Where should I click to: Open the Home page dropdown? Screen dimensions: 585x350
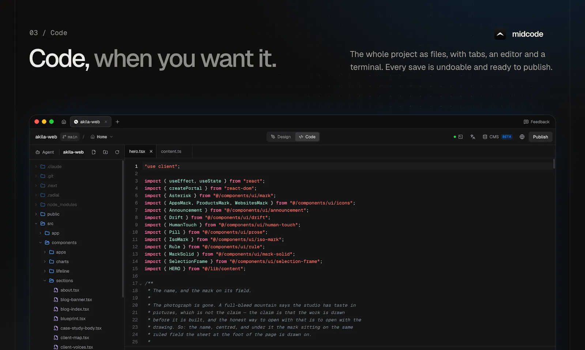(x=102, y=137)
